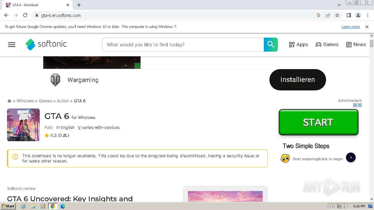Select the GTA 6 - Download tab
The width and height of the screenshot is (374, 210).
38,5
